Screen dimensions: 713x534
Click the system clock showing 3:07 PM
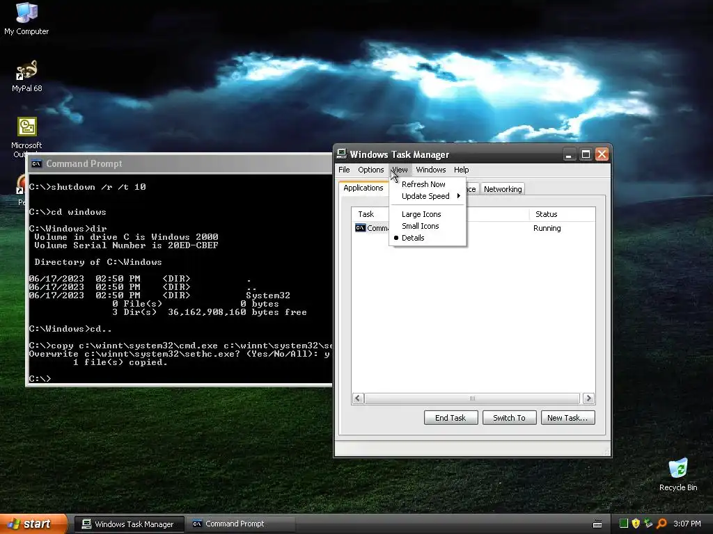687,524
